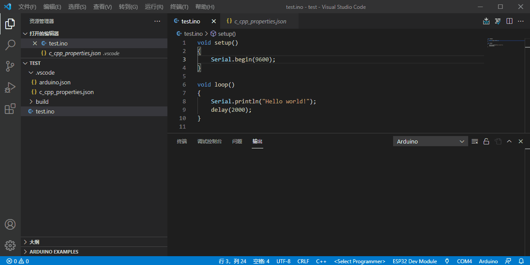Screen dimensions: 530x265
Task: Click ESP32 Dev Module board selector
Action: pyautogui.click(x=415, y=261)
